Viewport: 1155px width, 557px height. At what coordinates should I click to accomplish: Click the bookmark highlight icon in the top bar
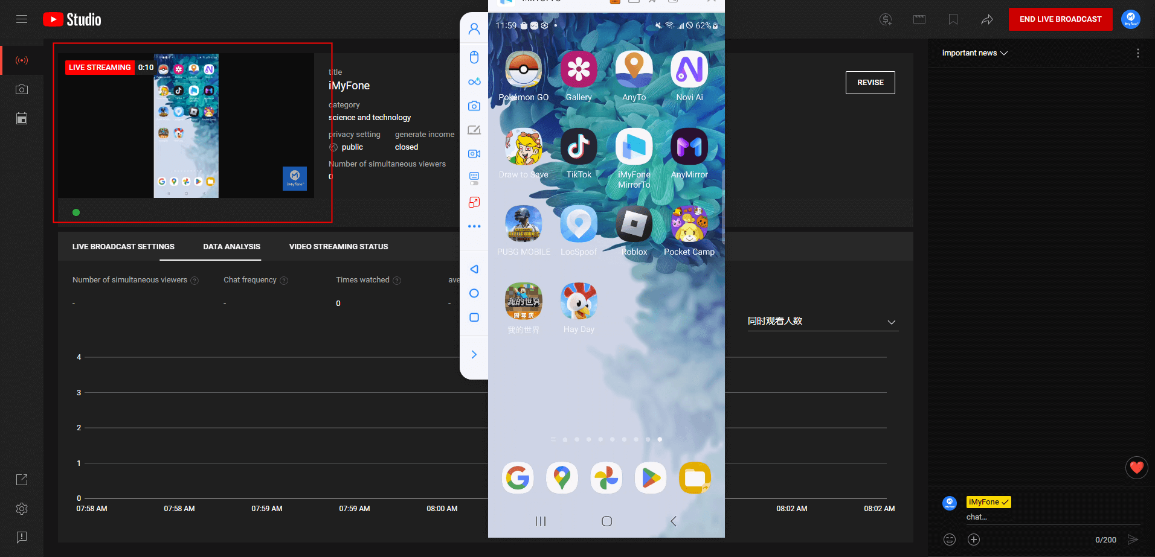(x=953, y=19)
